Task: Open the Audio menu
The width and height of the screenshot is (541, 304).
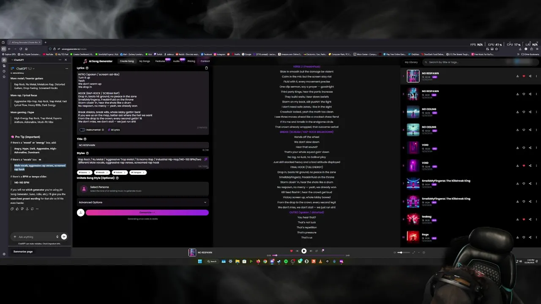Action: point(176,61)
